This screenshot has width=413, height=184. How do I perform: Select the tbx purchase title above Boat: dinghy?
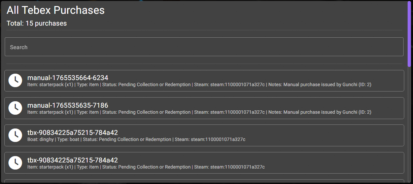pyautogui.click(x=72, y=133)
